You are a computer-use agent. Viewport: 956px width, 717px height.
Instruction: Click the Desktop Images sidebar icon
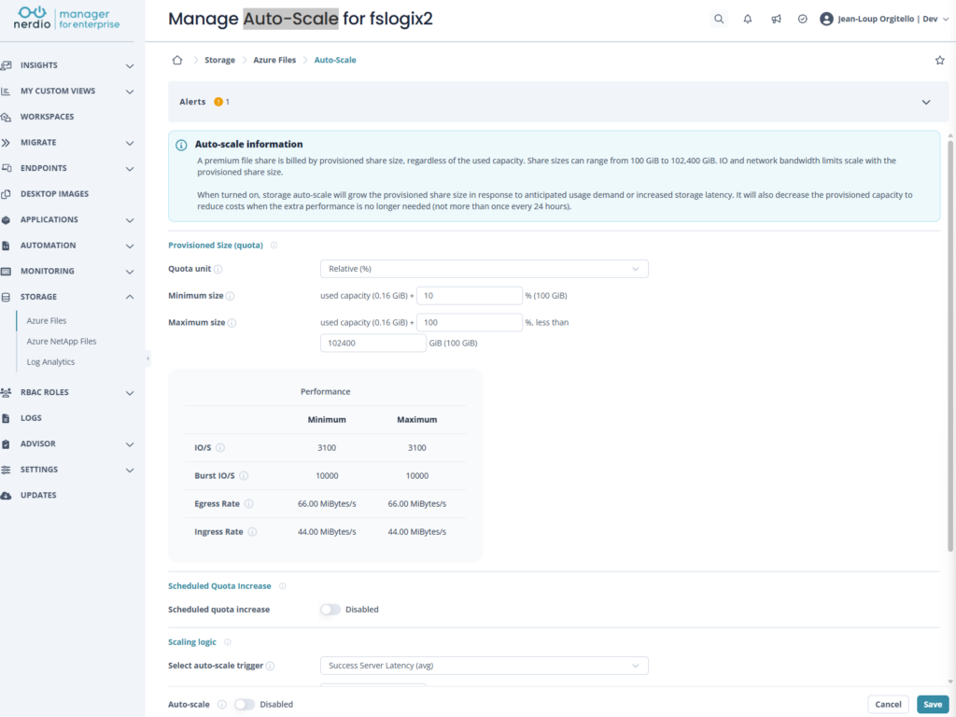[7, 194]
